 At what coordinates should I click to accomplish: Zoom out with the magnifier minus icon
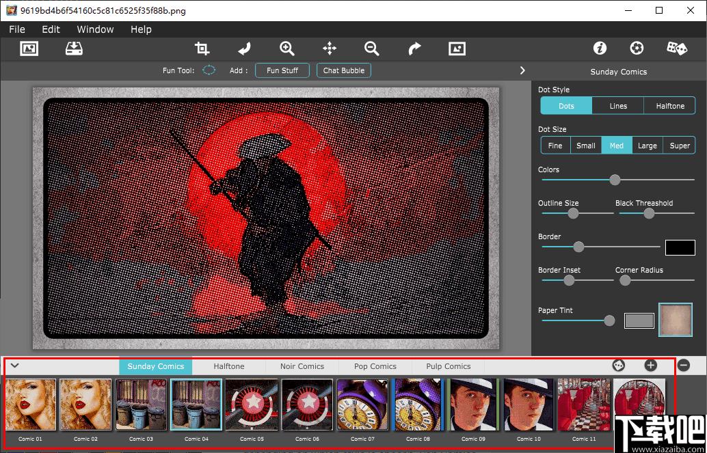point(372,49)
